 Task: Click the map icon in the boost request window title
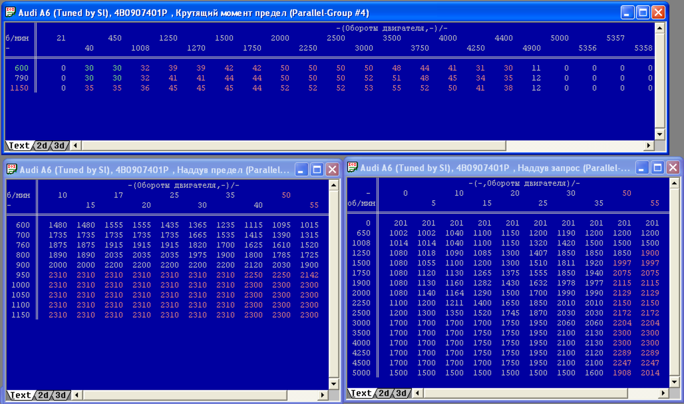point(352,167)
